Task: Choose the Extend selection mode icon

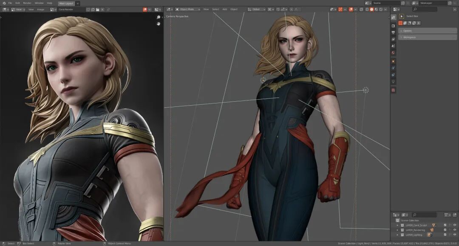Action: click(x=405, y=23)
